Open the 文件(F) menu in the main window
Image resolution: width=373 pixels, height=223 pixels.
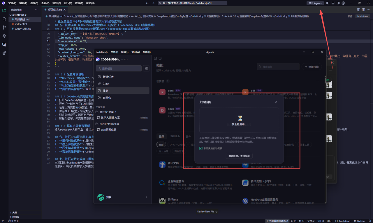point(12,3)
